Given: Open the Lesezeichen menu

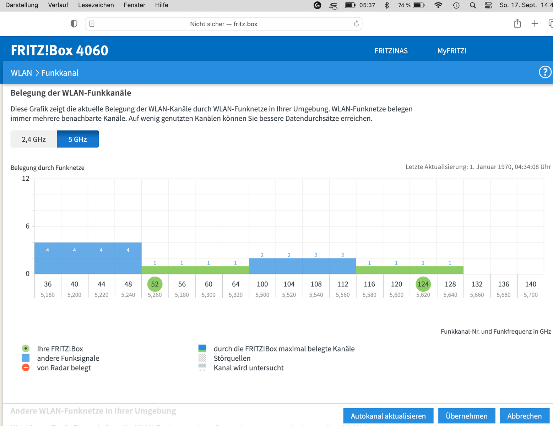Looking at the screenshot, I should (96, 5).
